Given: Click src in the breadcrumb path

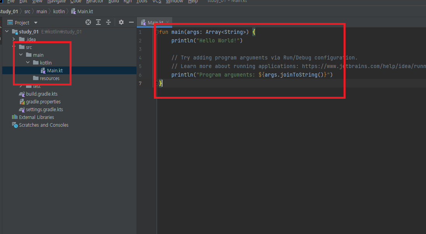Looking at the screenshot, I should [x=28, y=11].
